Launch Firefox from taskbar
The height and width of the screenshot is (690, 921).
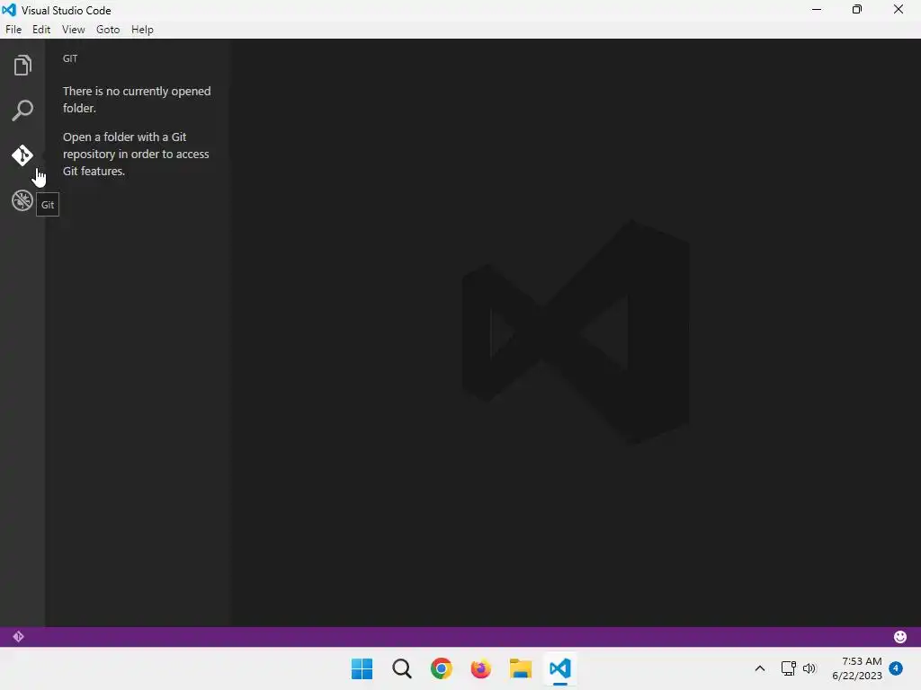[480, 668]
